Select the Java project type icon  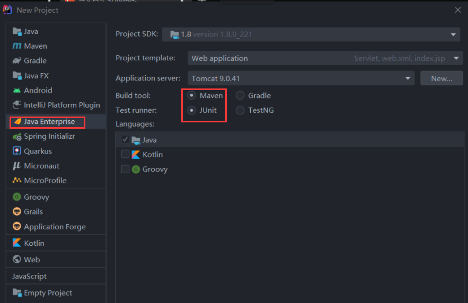point(17,31)
